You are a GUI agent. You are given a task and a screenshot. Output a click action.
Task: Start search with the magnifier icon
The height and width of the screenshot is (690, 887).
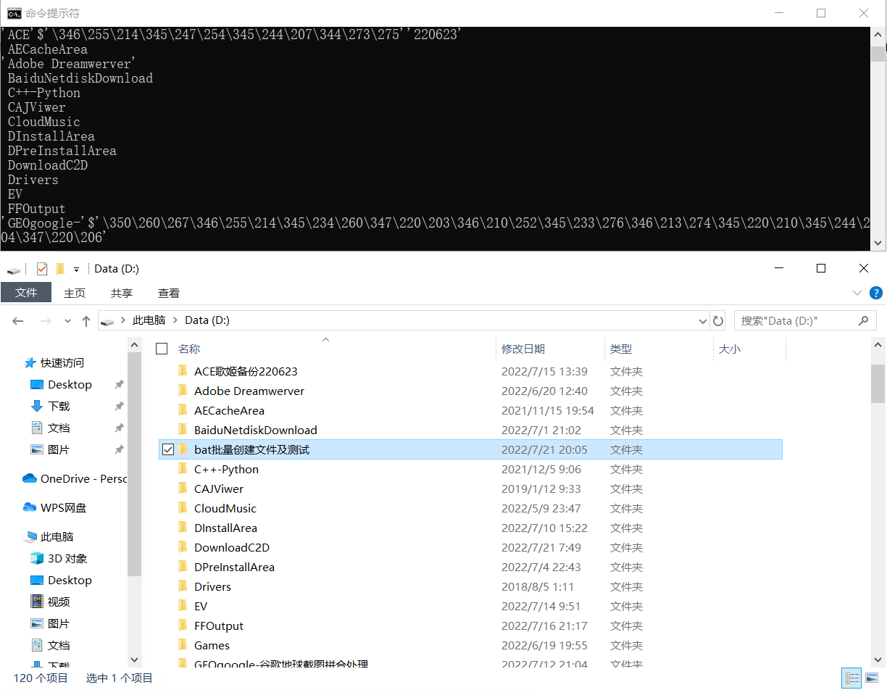click(x=862, y=320)
